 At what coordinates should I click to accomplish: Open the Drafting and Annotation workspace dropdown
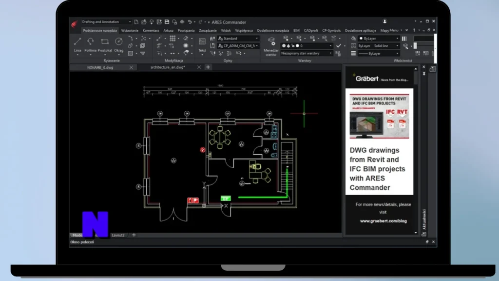(106, 21)
